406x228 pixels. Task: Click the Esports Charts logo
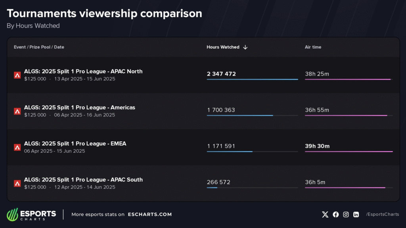coord(31,215)
